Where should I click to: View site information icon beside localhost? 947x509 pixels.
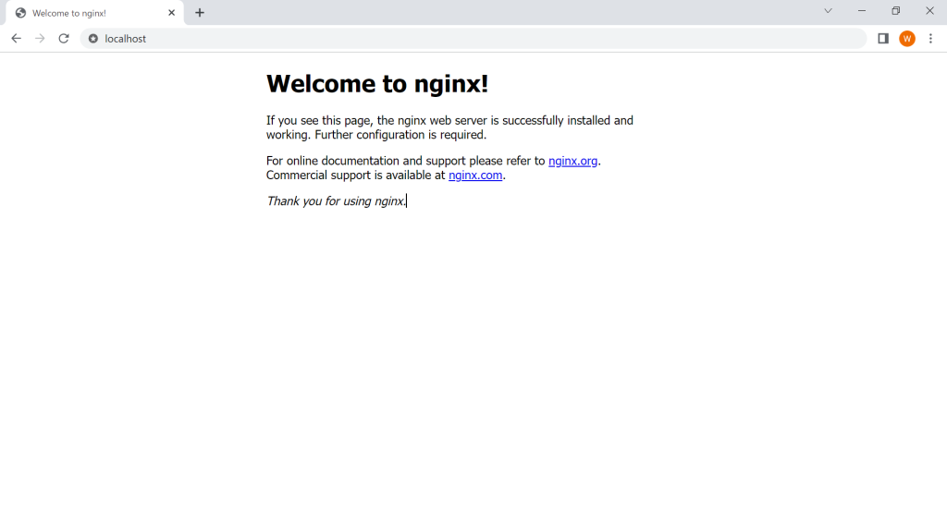coord(93,39)
